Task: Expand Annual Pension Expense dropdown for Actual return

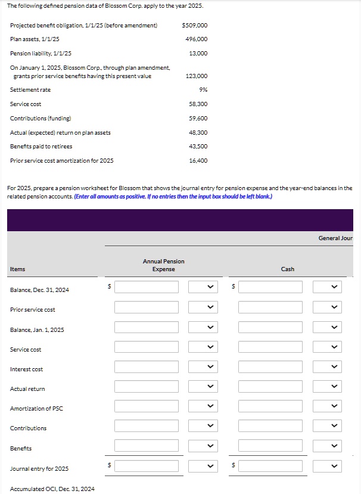Action: (203, 387)
